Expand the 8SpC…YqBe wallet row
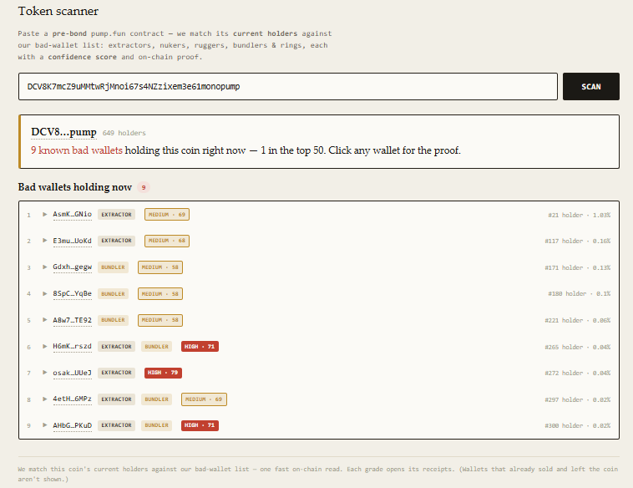This screenshot has width=633, height=488. click(45, 293)
